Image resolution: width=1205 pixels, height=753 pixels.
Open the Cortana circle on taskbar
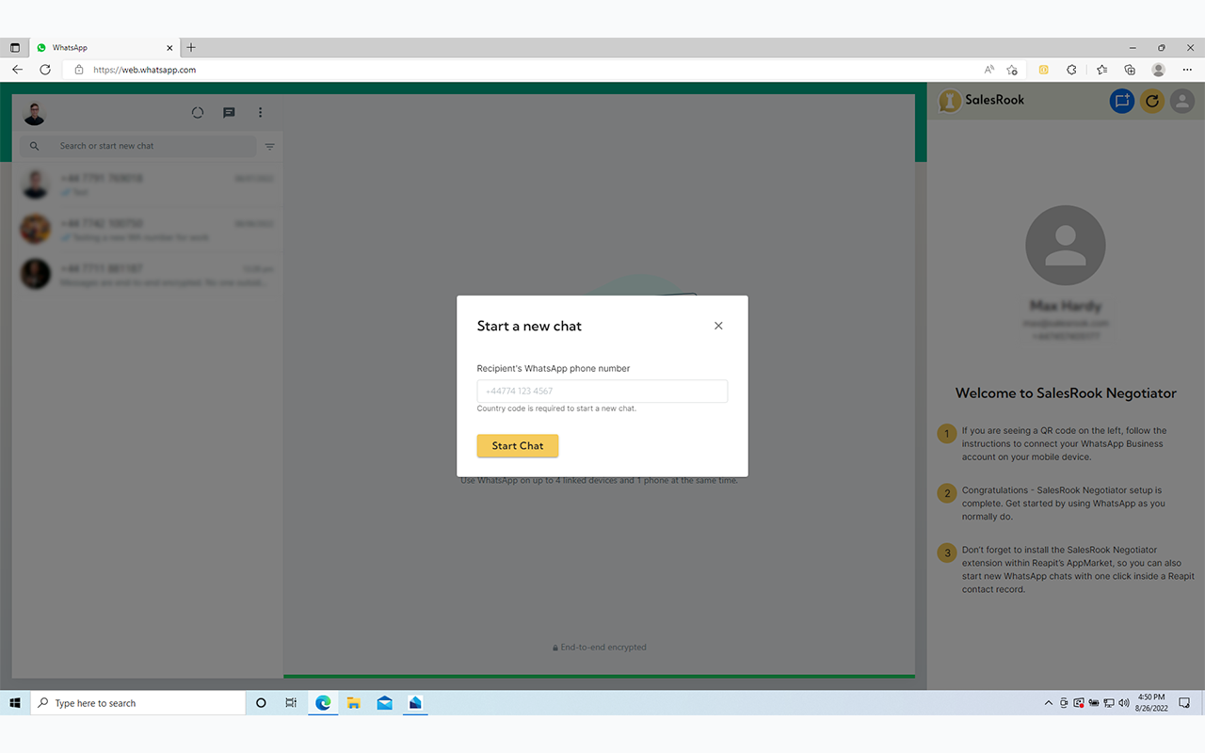tap(261, 703)
